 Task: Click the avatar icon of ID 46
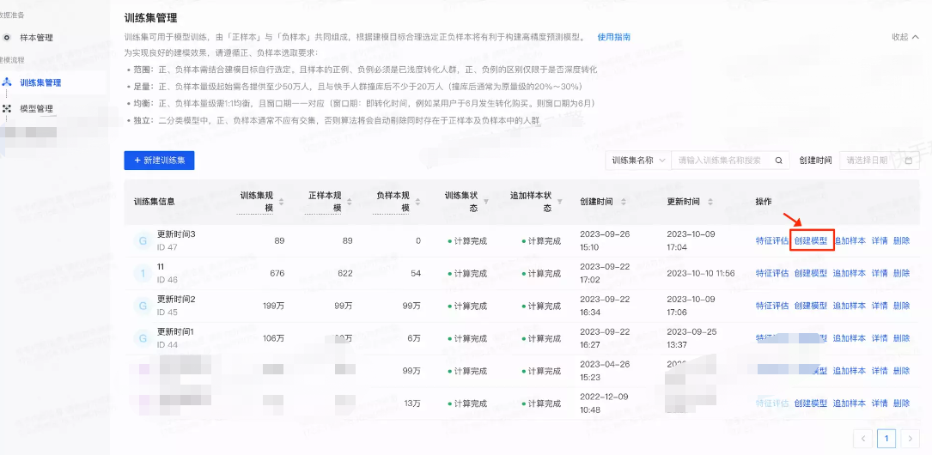click(x=143, y=273)
